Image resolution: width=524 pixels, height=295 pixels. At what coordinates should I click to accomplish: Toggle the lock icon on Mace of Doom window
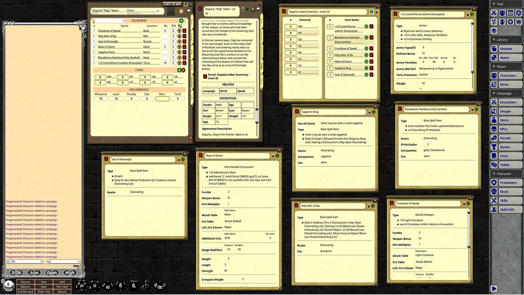[x=273, y=156]
